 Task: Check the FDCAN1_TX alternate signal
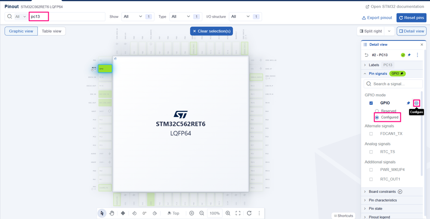371,134
